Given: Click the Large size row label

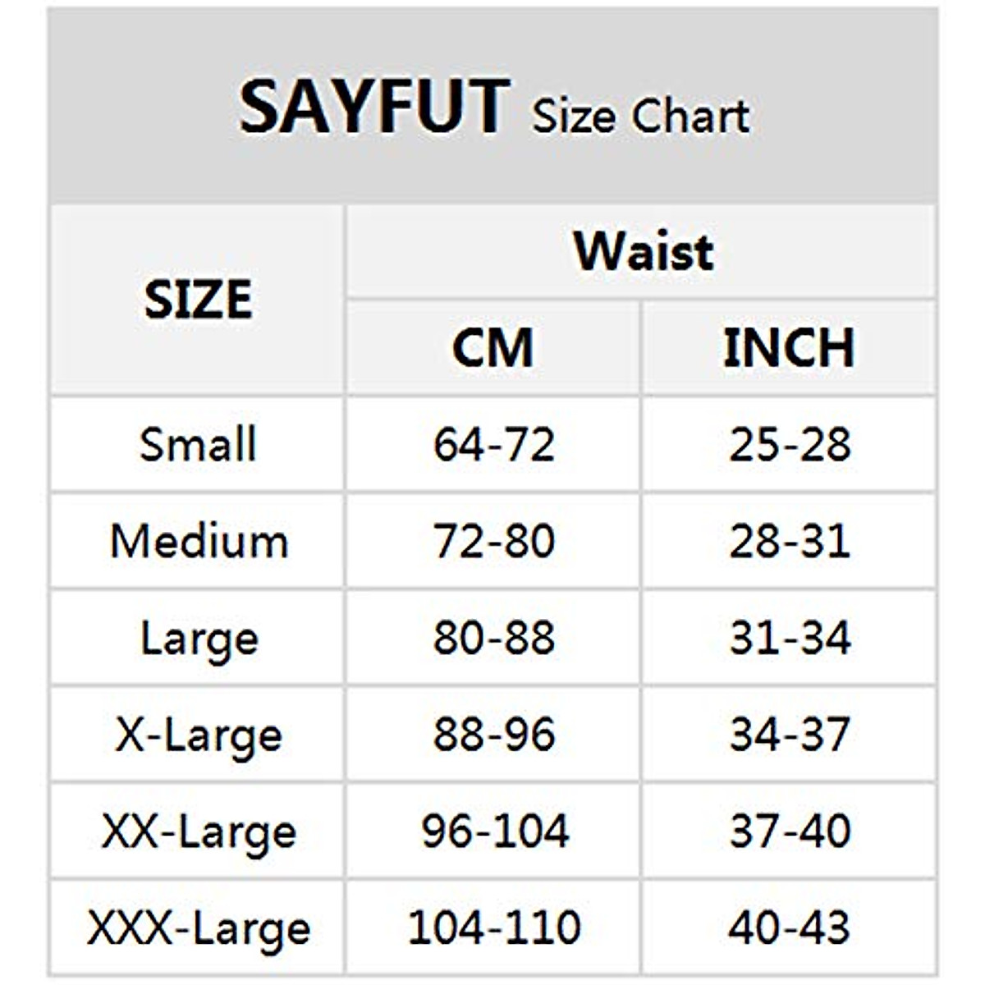Looking at the screenshot, I should [x=199, y=639].
